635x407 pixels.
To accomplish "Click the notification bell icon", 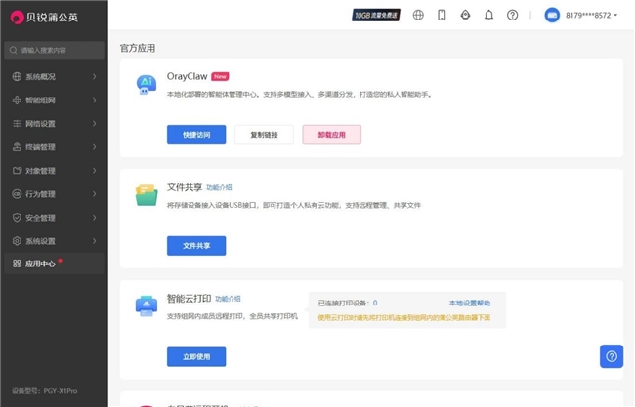I will coord(488,15).
